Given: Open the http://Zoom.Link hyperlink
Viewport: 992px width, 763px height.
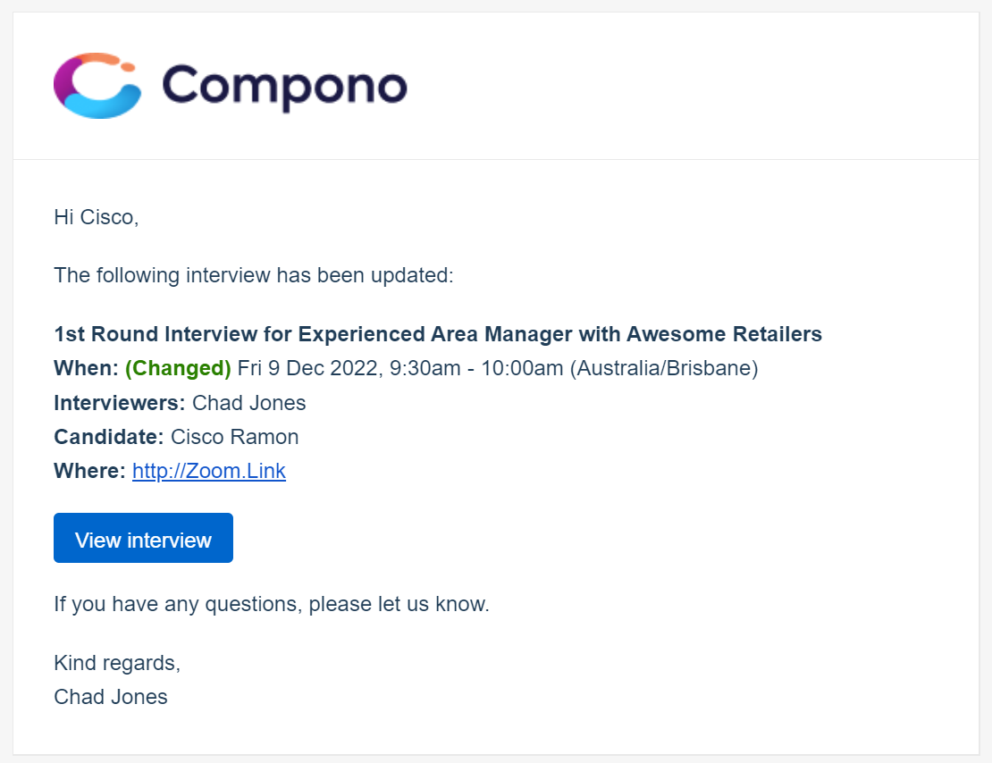Looking at the screenshot, I should (x=209, y=471).
